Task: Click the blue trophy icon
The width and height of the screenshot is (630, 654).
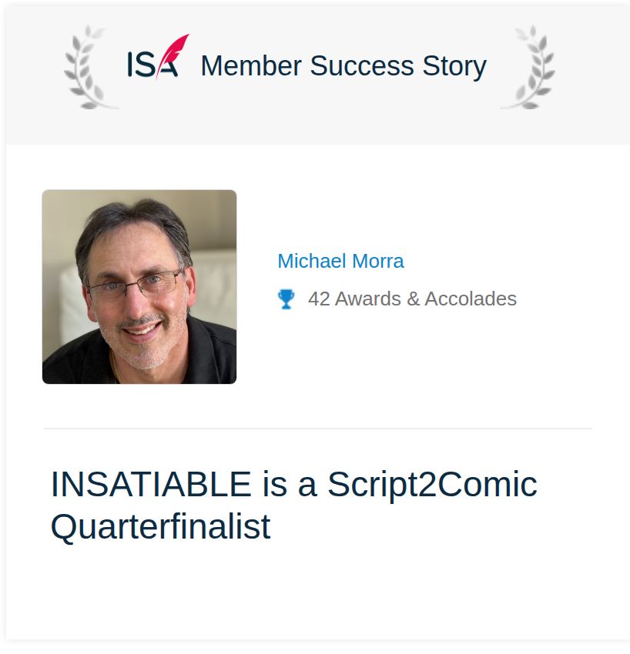Action: 286,299
